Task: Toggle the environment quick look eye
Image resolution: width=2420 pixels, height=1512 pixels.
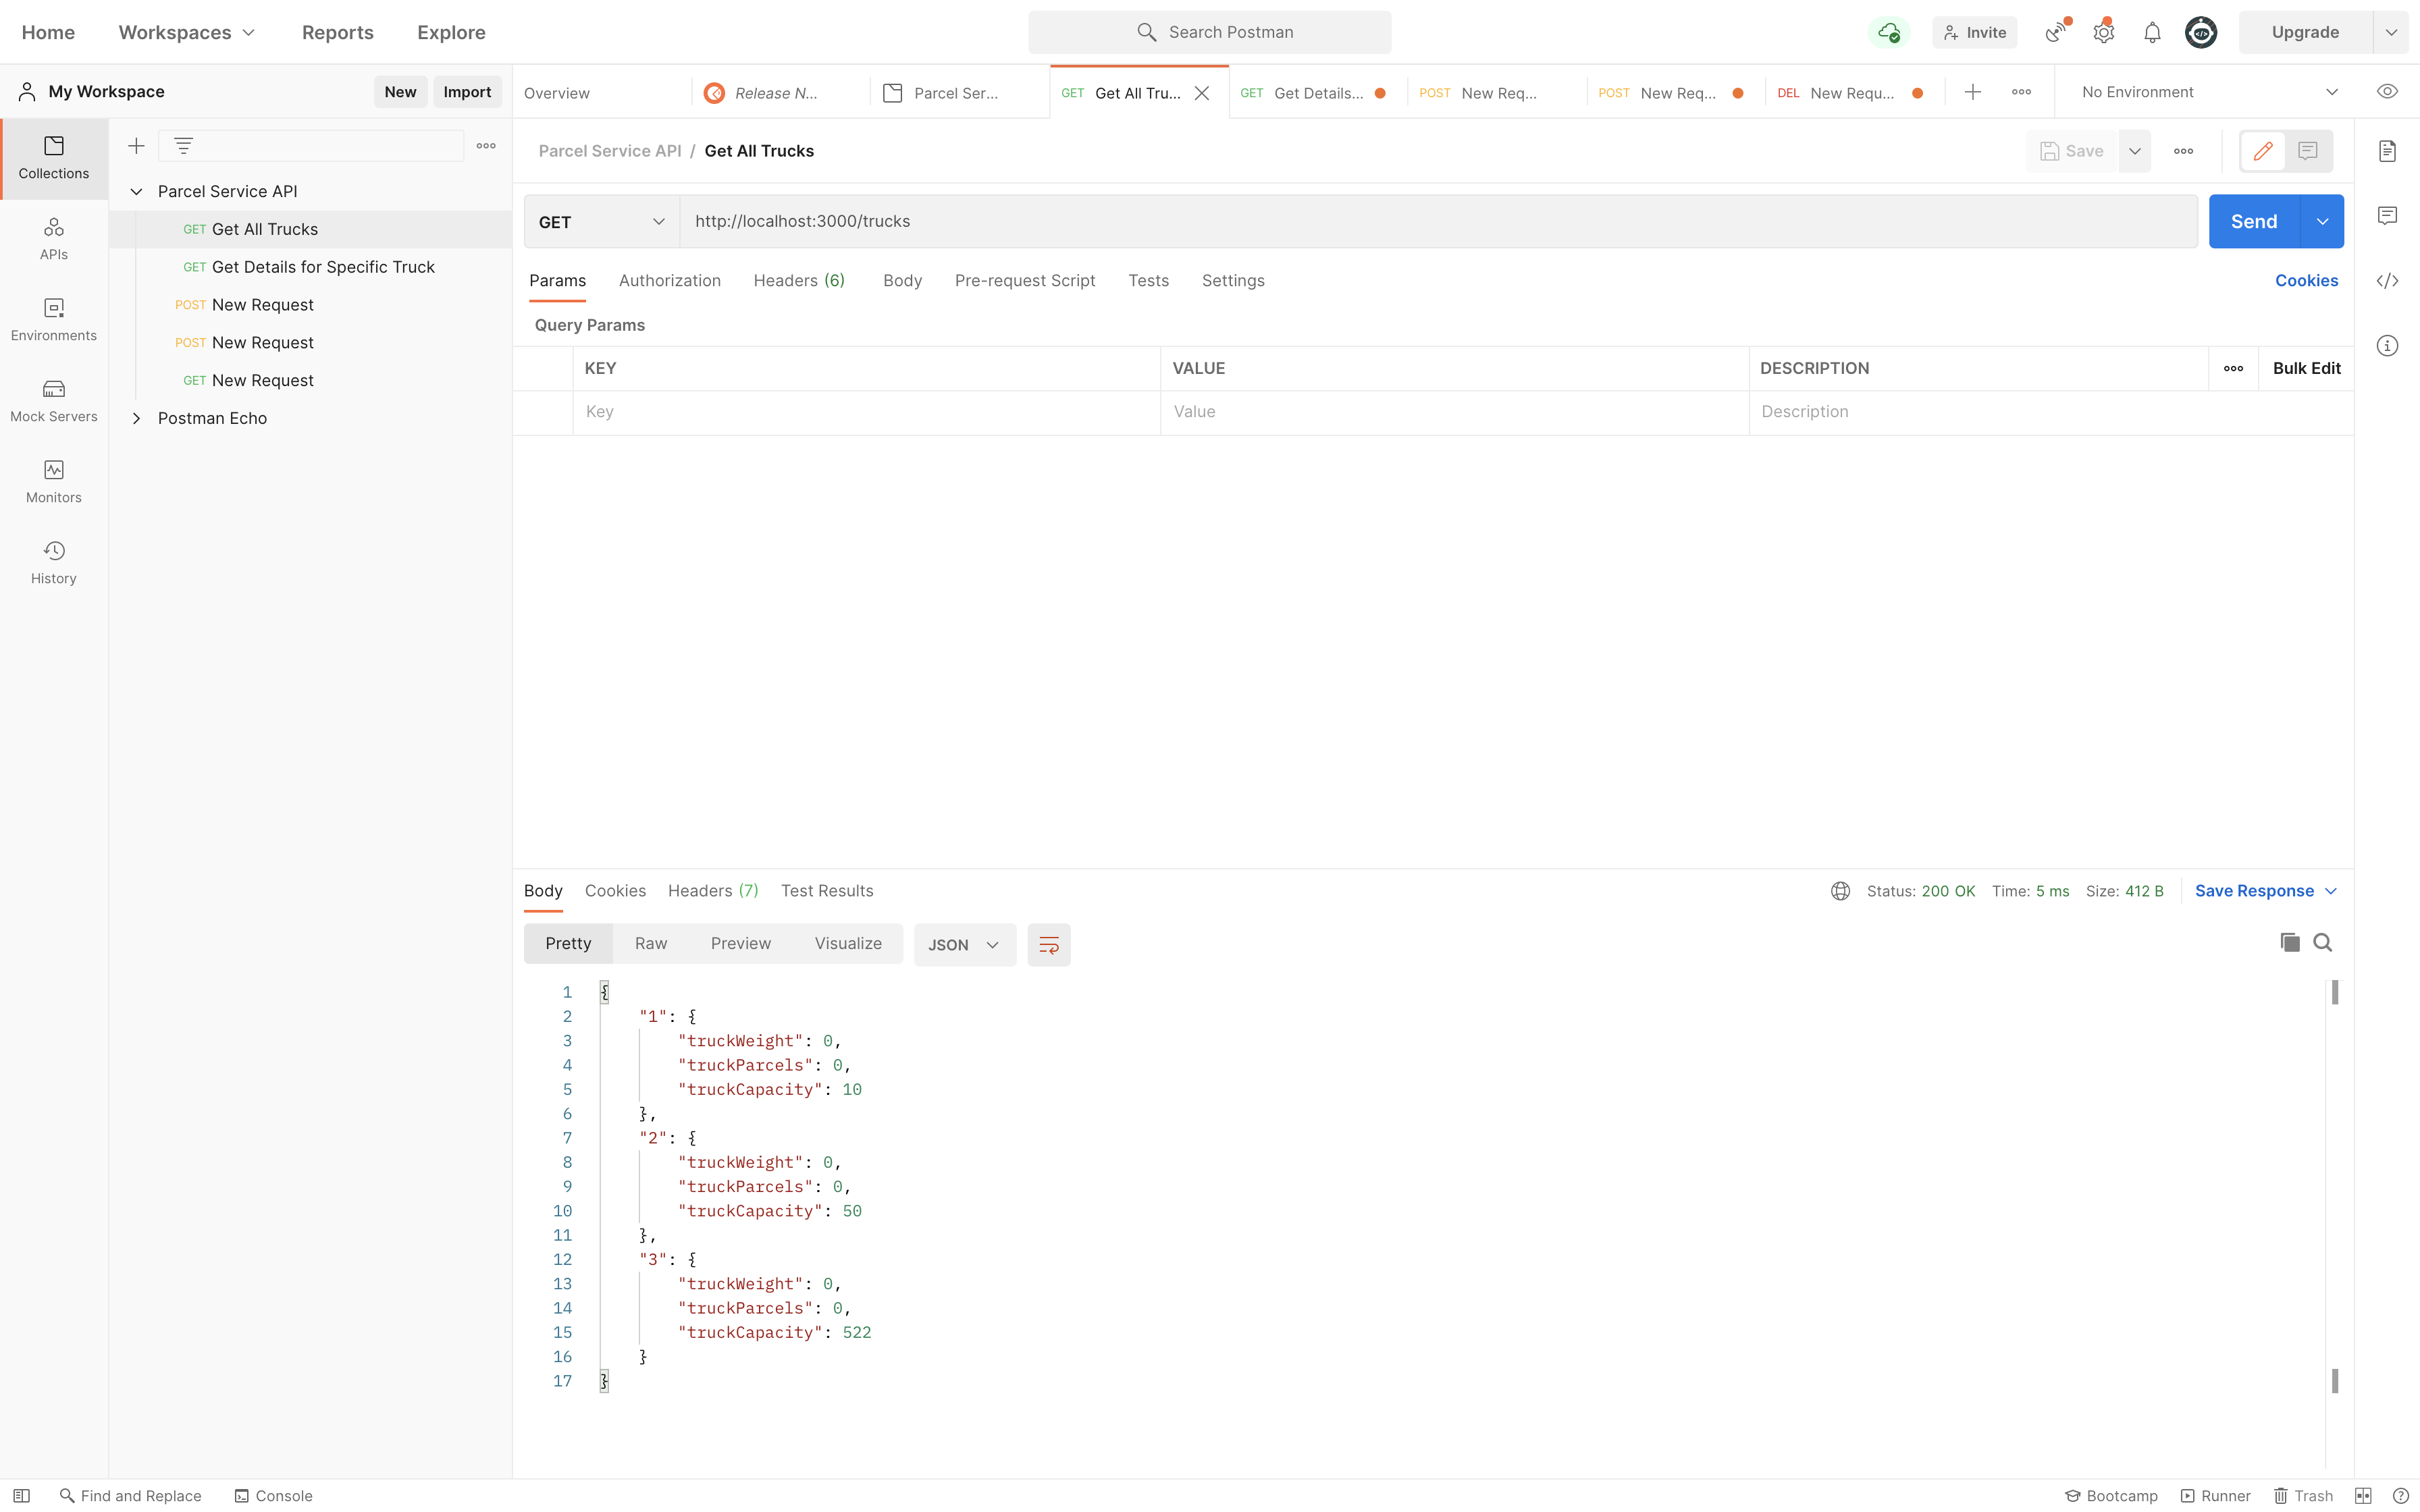Action: click(x=2387, y=91)
